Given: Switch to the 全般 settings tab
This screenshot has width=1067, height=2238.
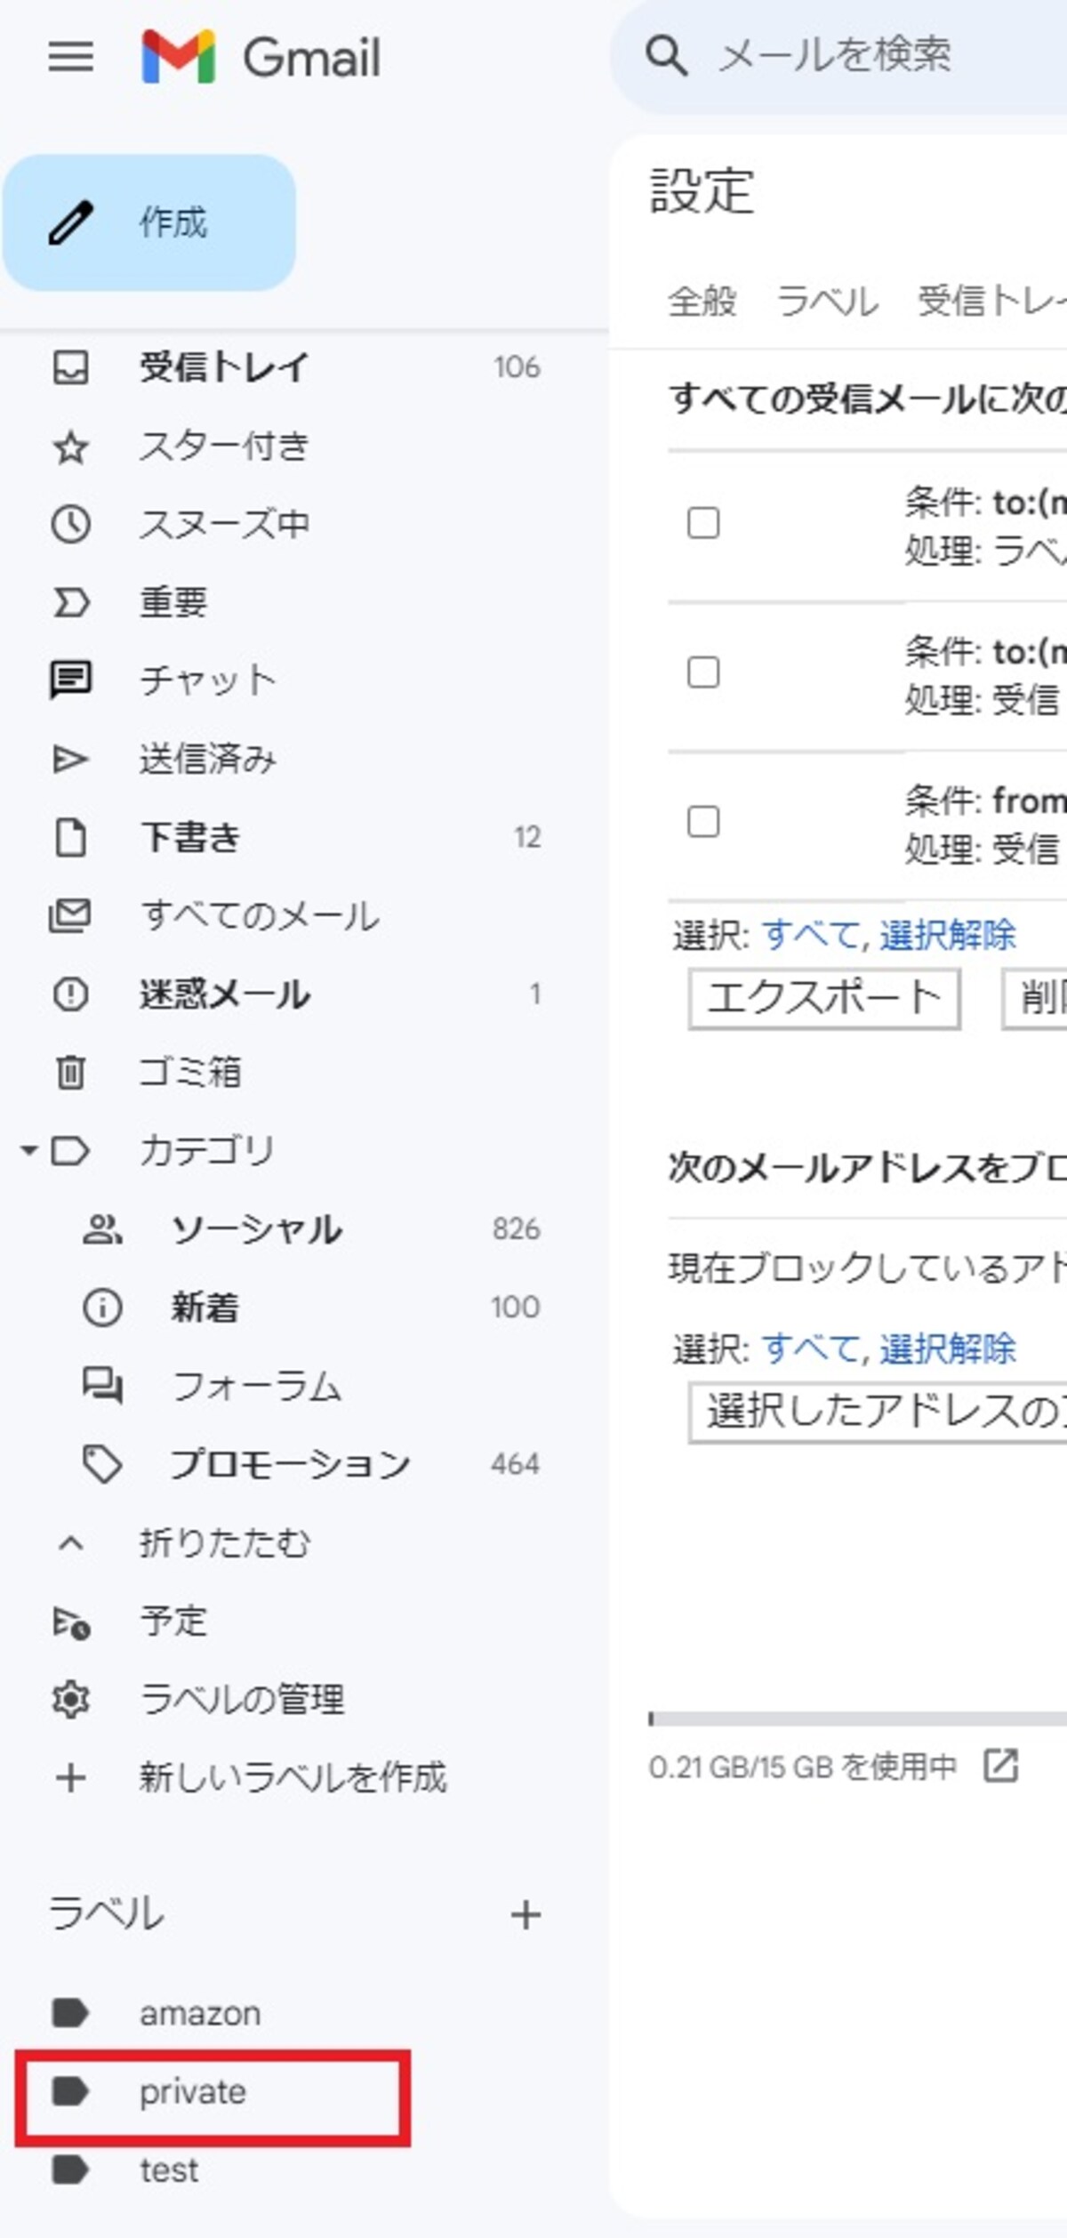Looking at the screenshot, I should tap(702, 301).
